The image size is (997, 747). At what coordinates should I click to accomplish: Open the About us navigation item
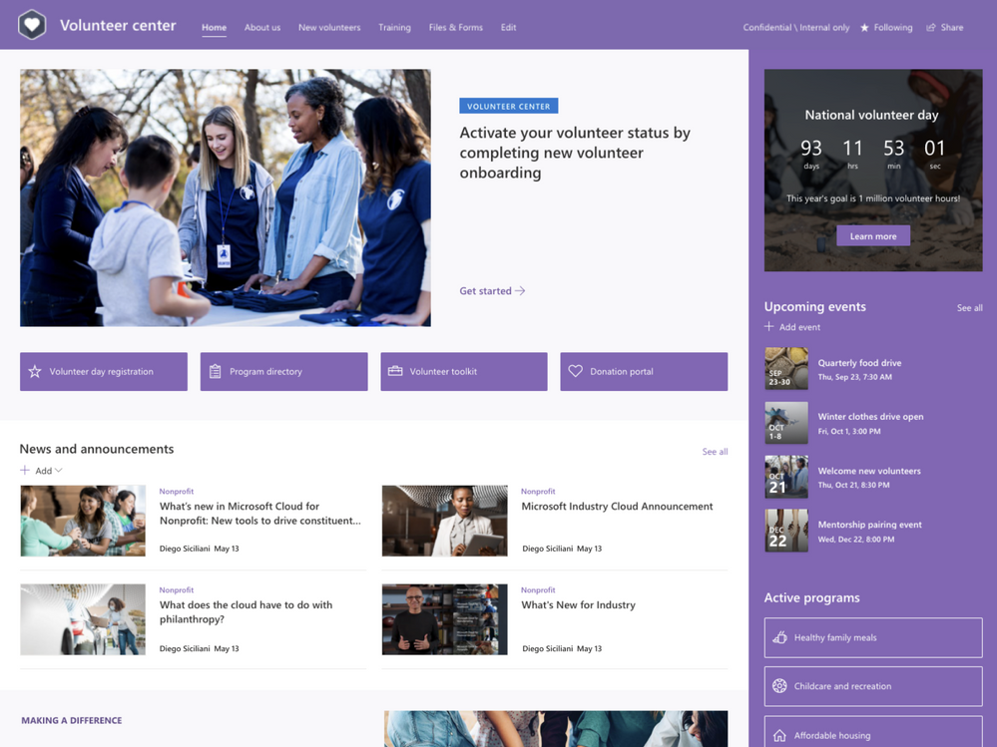point(261,27)
